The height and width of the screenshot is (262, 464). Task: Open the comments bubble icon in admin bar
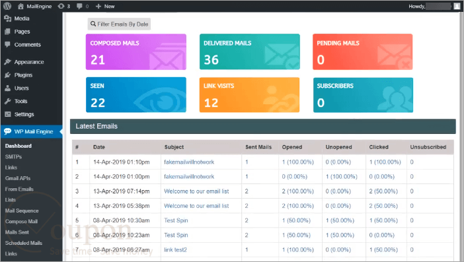click(x=79, y=6)
